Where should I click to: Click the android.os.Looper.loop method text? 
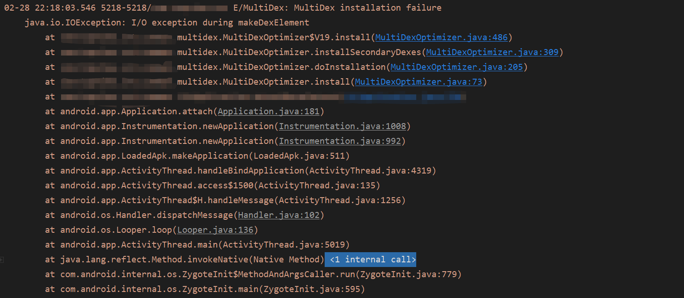(x=116, y=230)
